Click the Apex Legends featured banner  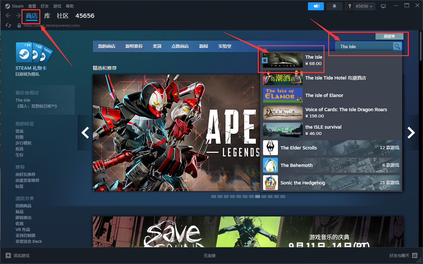tap(176, 133)
